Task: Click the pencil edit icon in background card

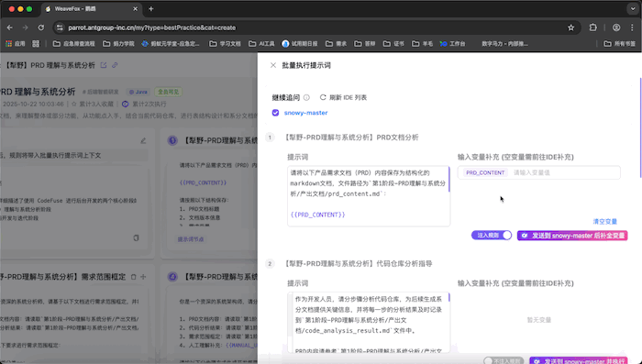Action: coord(143,140)
